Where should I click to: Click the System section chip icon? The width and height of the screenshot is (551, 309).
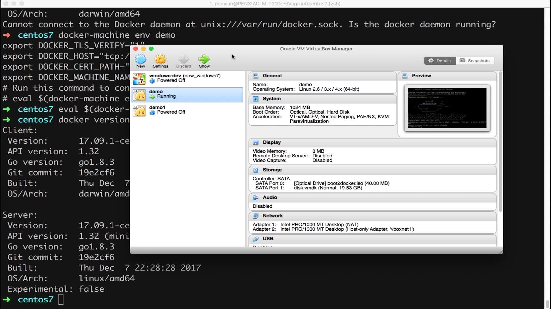click(x=255, y=99)
